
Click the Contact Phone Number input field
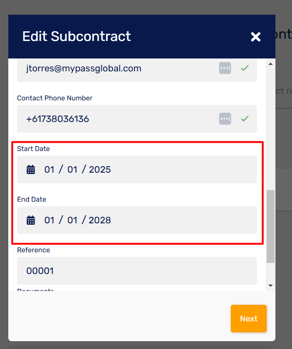137,119
